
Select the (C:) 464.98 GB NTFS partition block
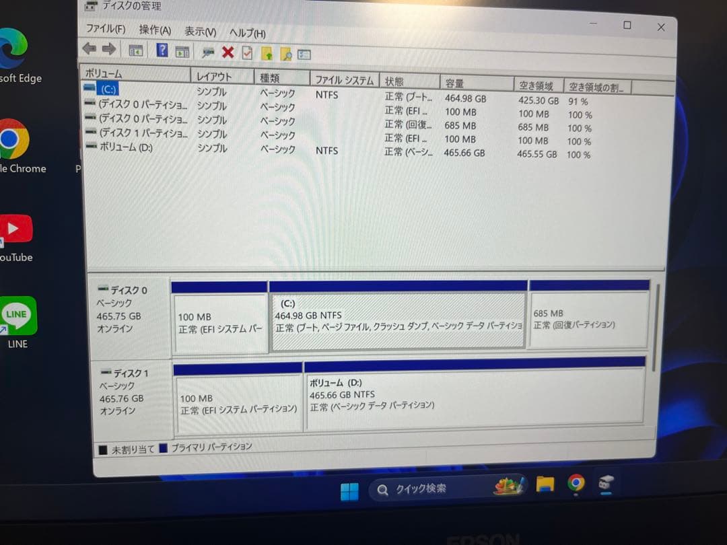[399, 321]
